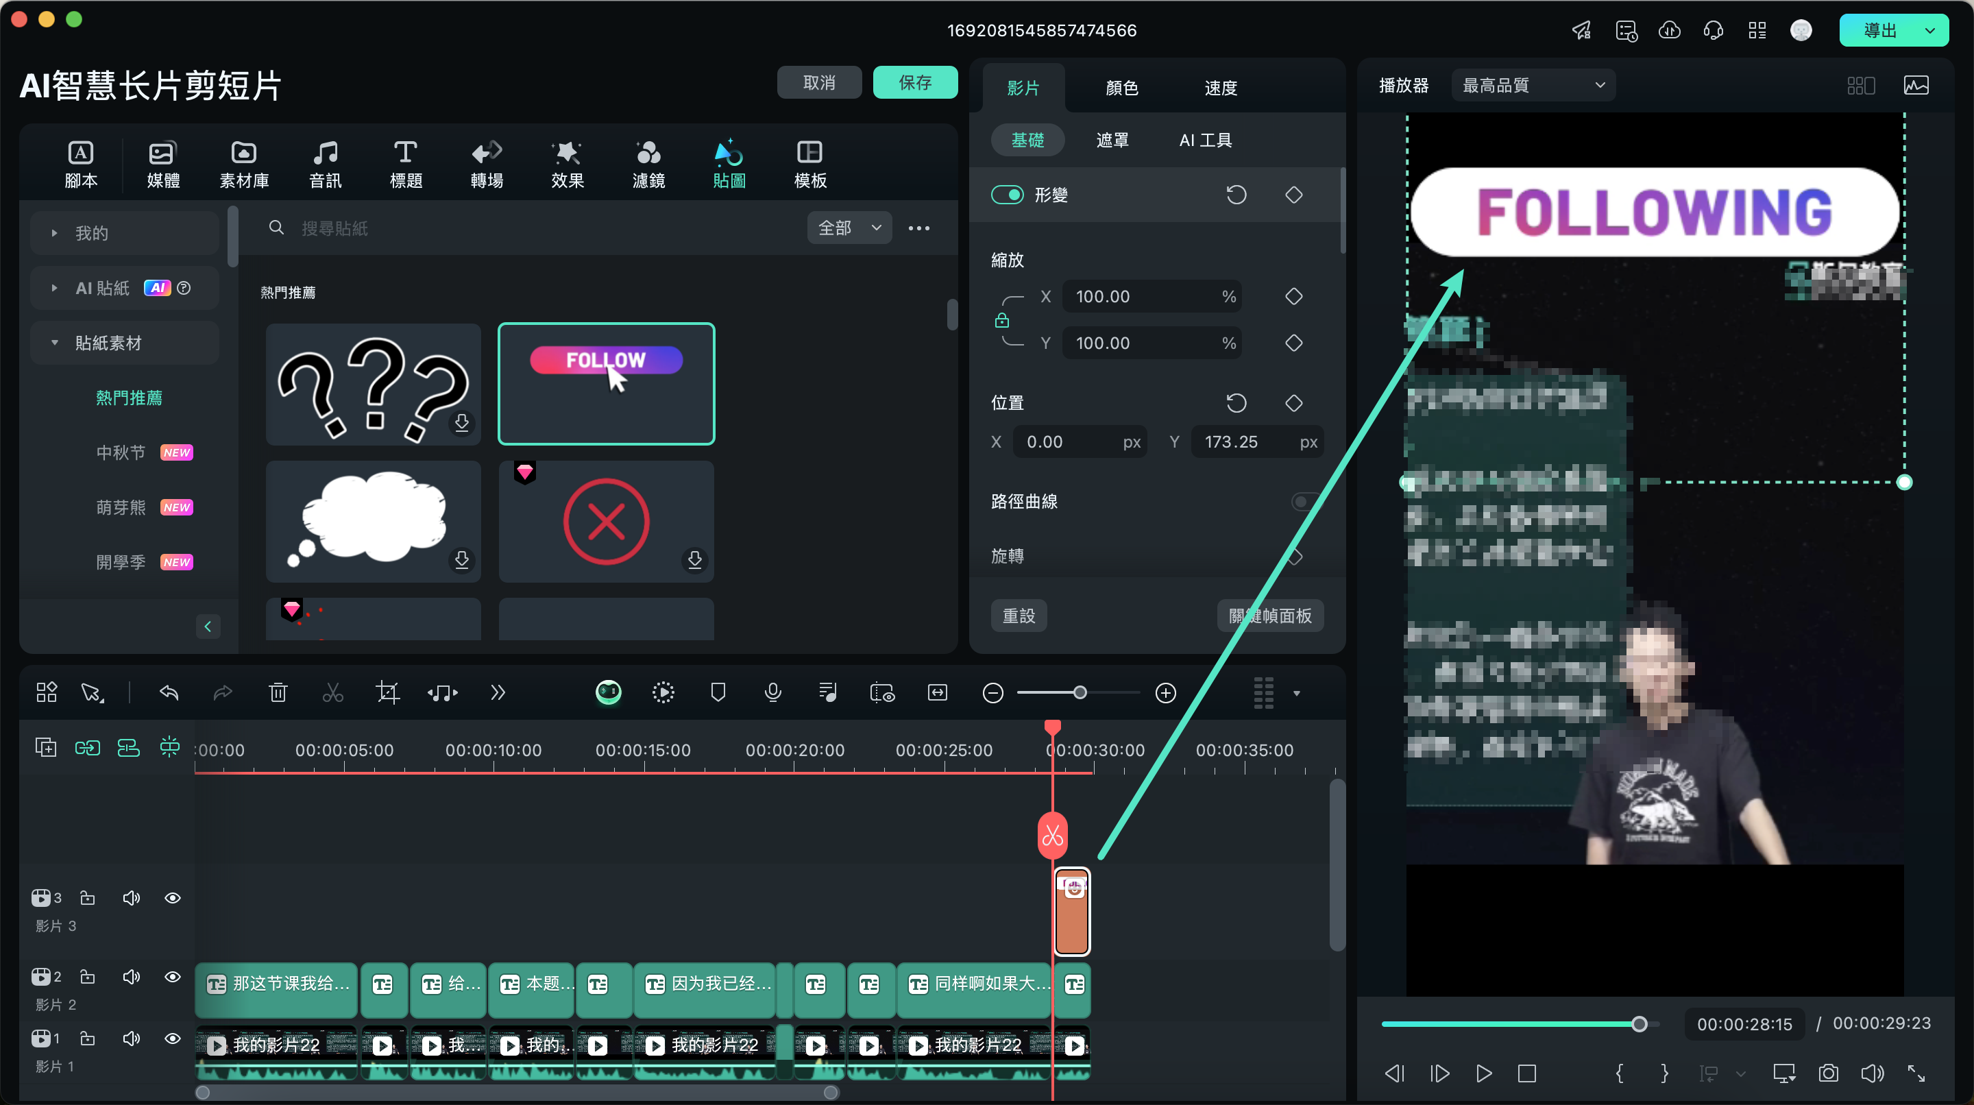Screen dimensions: 1974x1105
Task: Open the customer support headset icon
Action: (1713, 31)
